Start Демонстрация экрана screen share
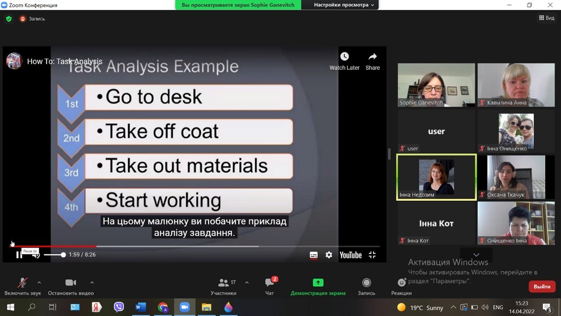This screenshot has width=561, height=316. pos(318,286)
